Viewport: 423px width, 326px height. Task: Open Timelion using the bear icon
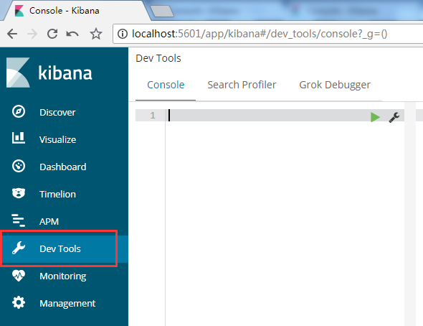(19, 193)
